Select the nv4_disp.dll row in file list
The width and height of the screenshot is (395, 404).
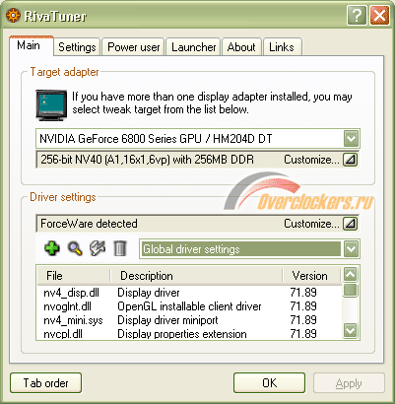pos(190,293)
